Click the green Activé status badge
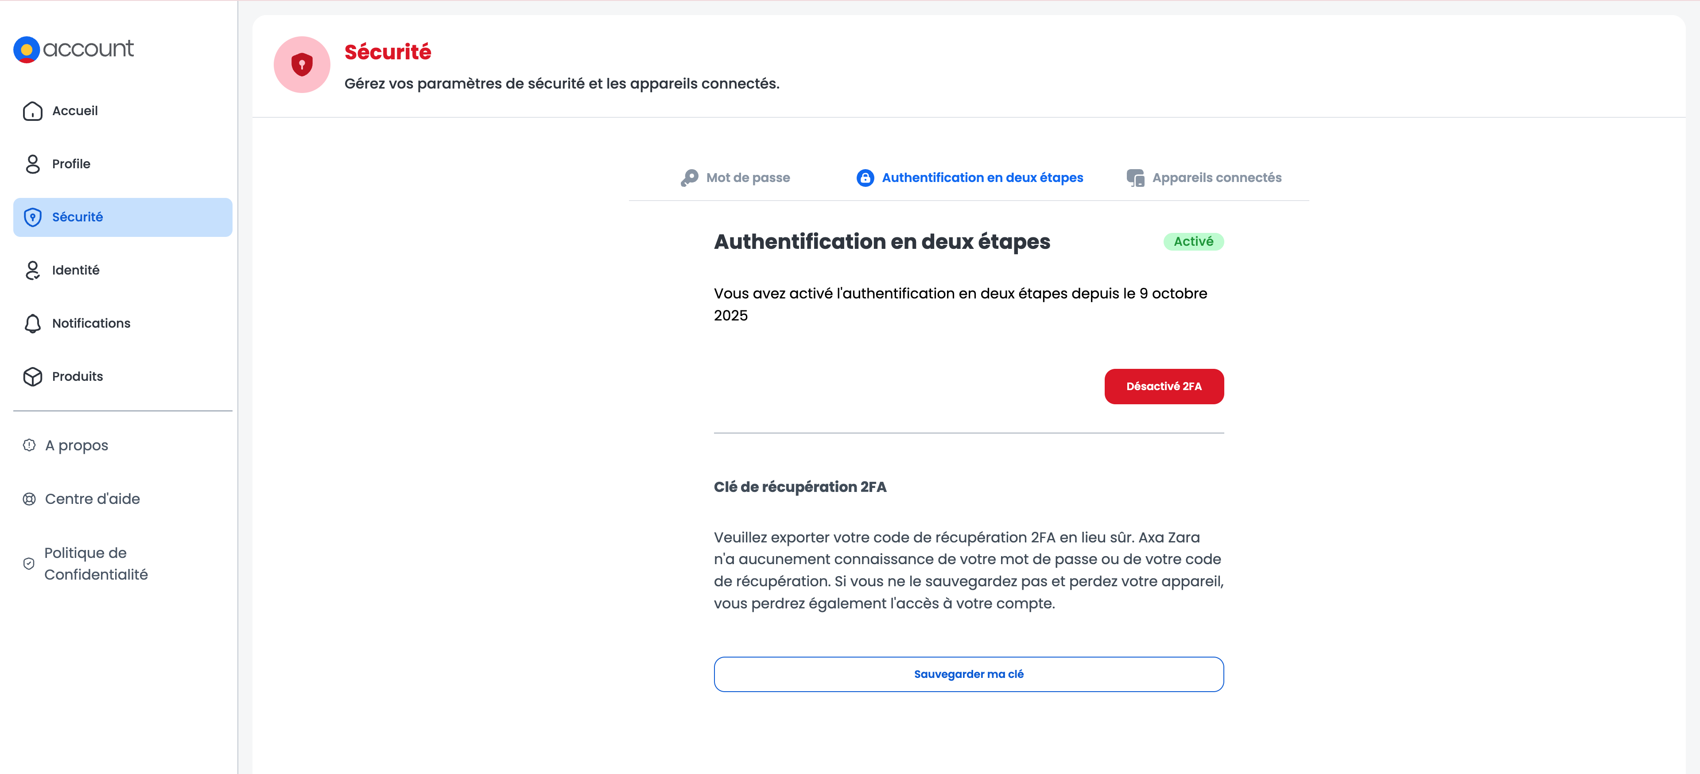The height and width of the screenshot is (774, 1700). point(1193,241)
